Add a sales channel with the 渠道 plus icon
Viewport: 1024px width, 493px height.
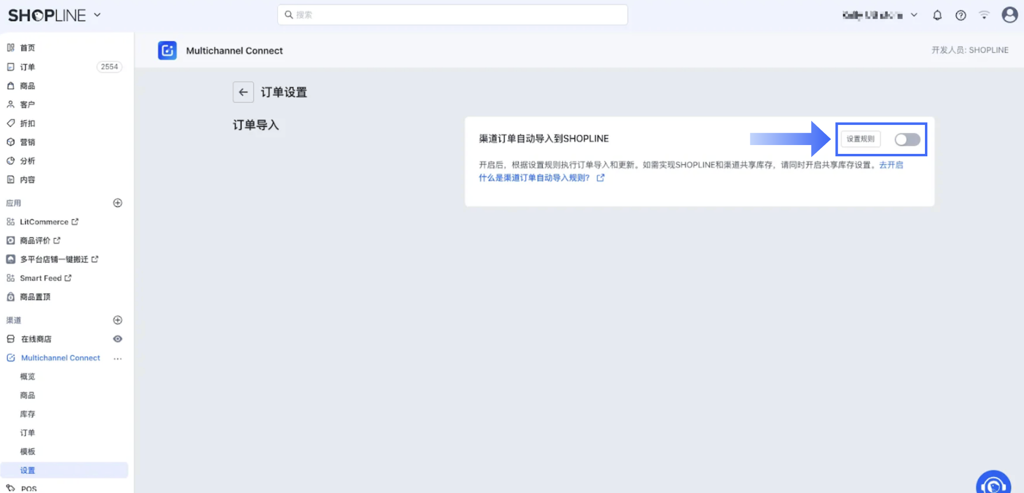point(118,320)
